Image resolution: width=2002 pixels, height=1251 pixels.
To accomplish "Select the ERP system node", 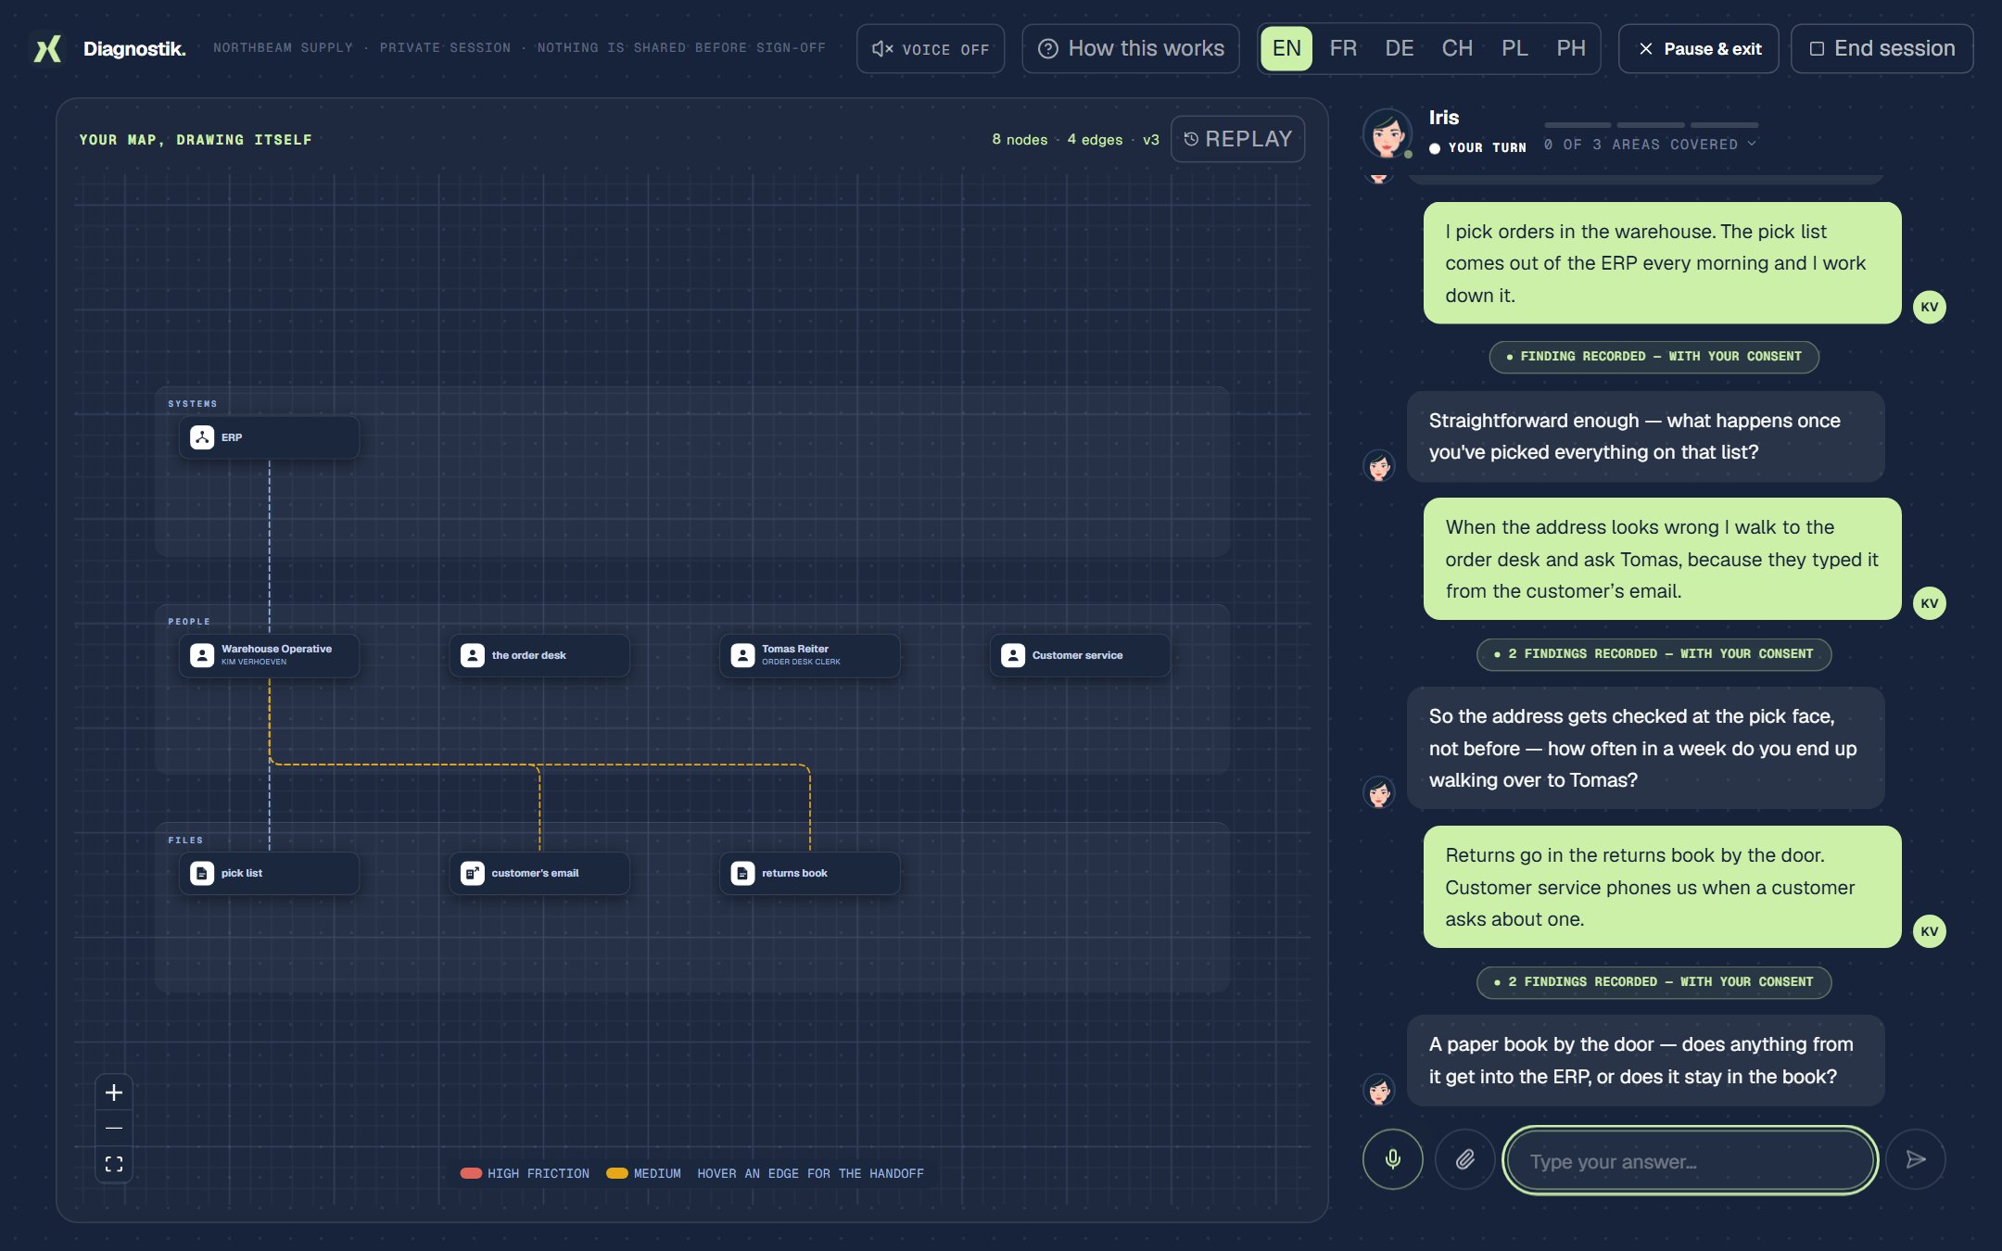I will [269, 437].
